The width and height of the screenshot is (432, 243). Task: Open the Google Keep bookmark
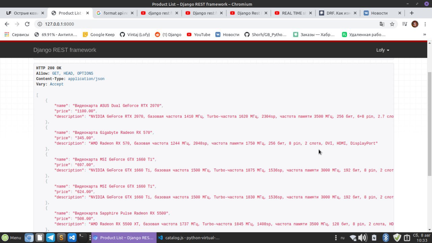click(99, 34)
